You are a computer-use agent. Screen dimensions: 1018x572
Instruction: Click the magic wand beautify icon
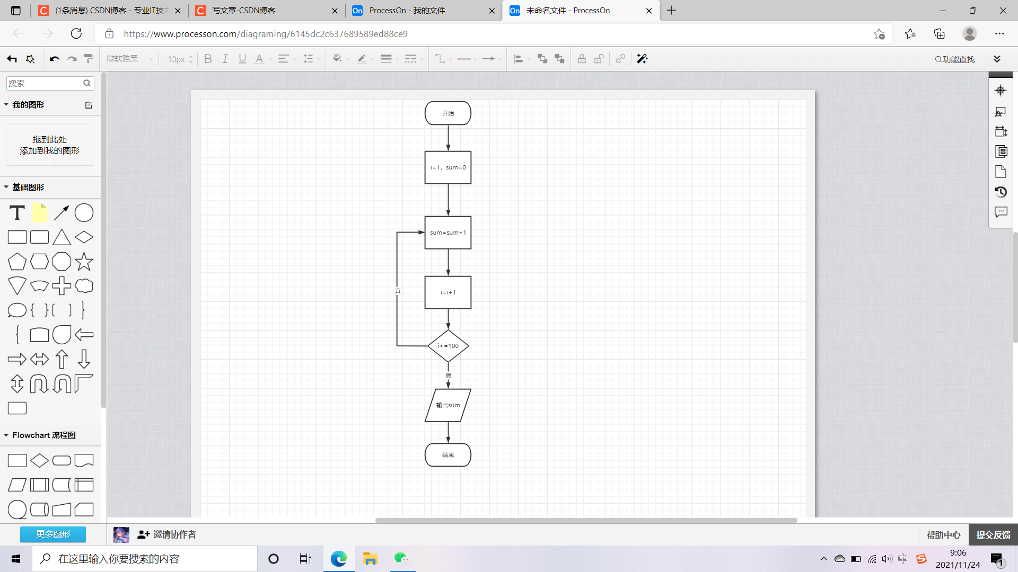[642, 59]
